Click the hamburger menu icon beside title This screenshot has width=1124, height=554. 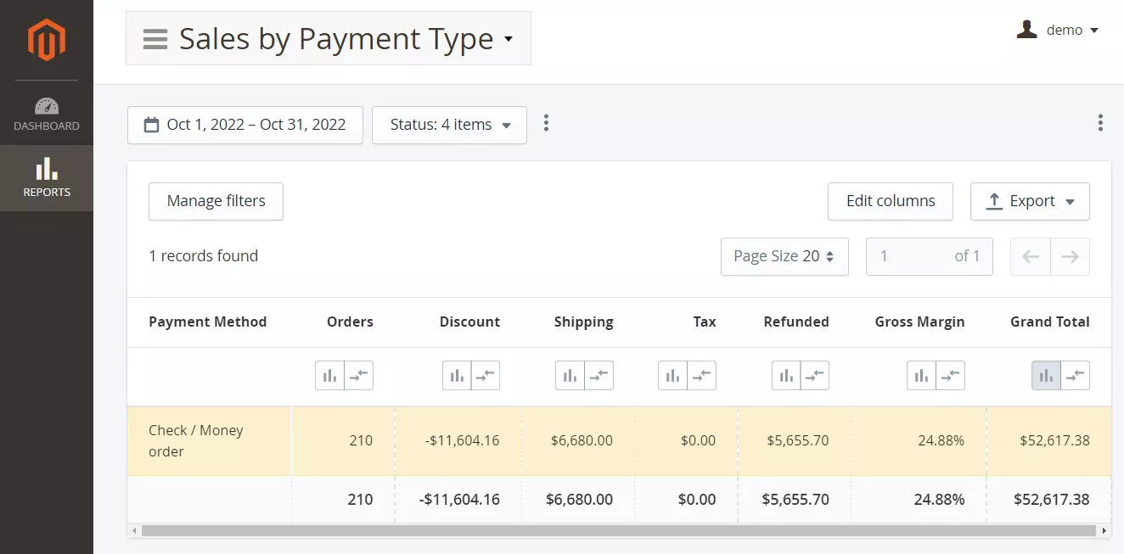(x=155, y=39)
